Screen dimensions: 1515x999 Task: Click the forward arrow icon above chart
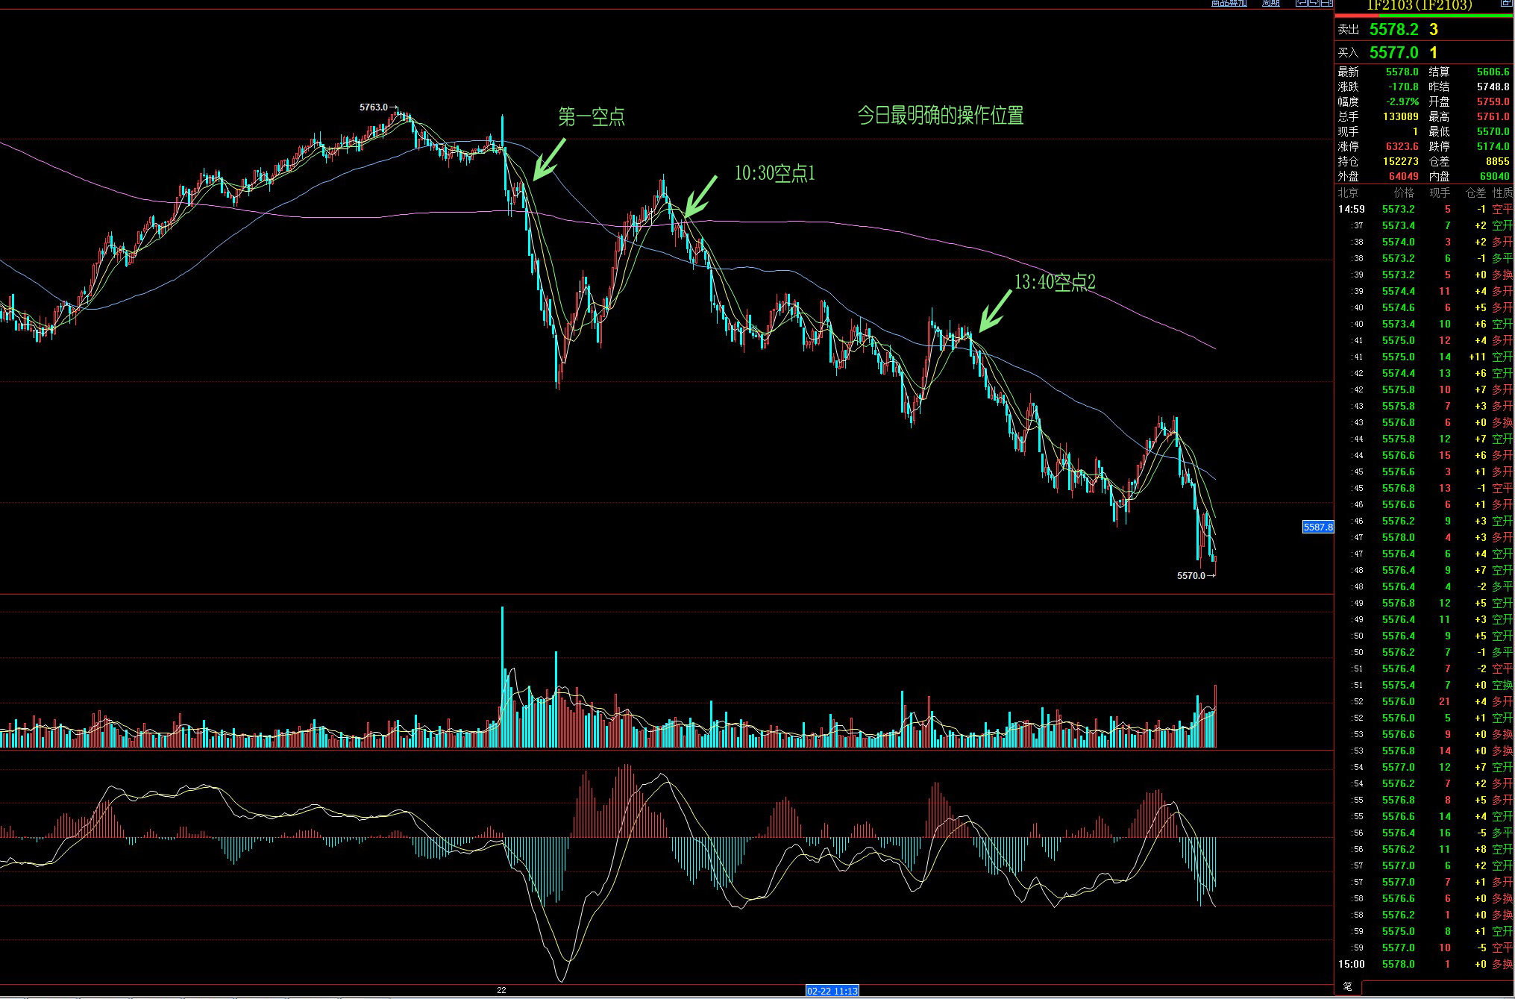coord(1314,3)
